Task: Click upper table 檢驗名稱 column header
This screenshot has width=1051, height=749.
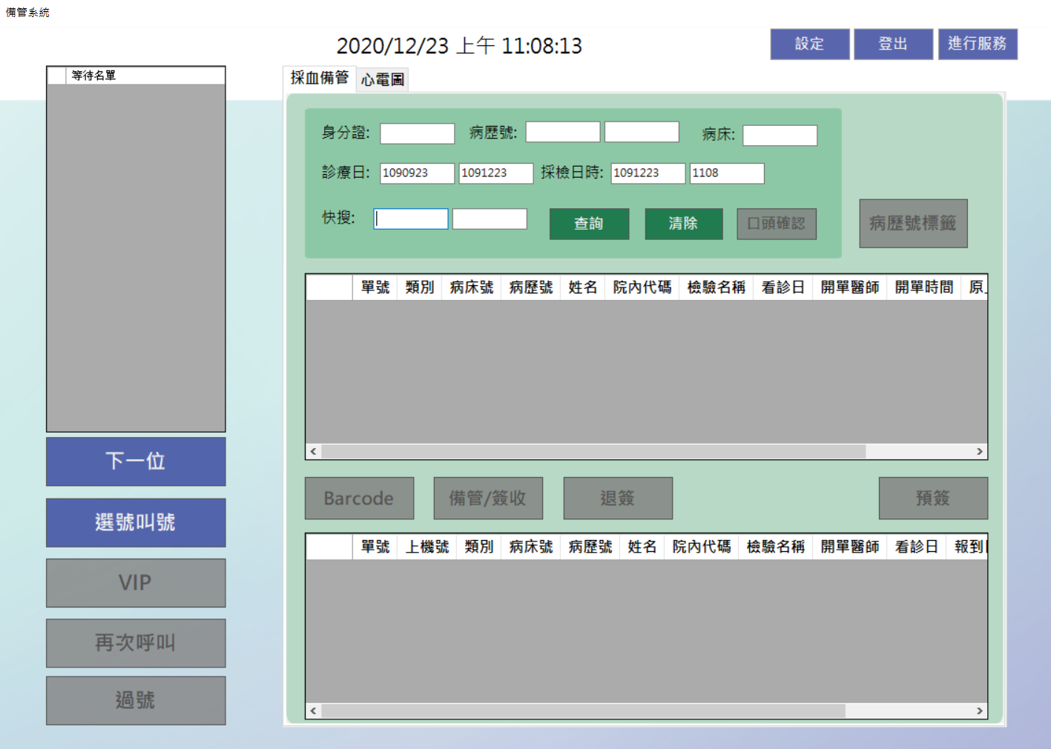Action: (x=716, y=287)
